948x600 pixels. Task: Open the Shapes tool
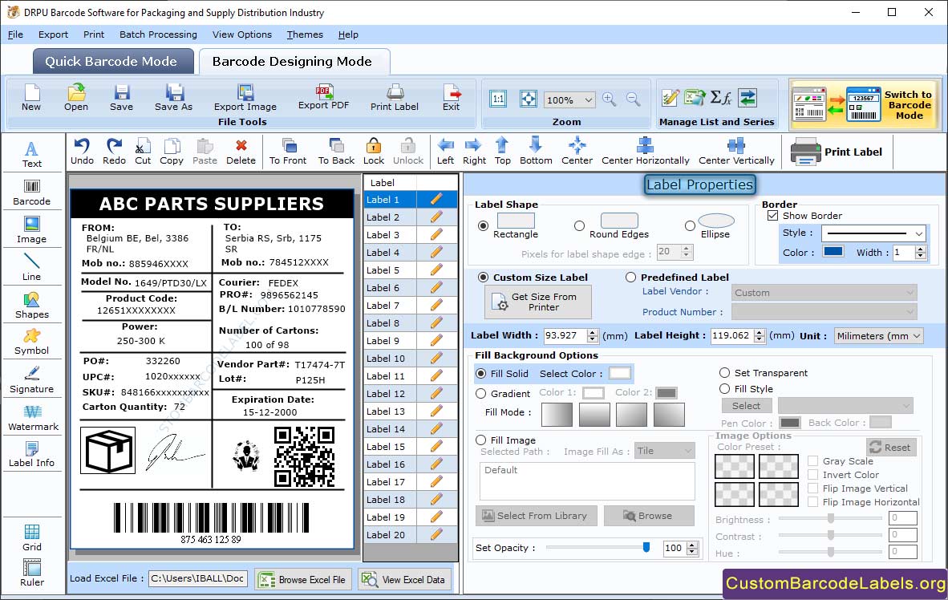31,305
